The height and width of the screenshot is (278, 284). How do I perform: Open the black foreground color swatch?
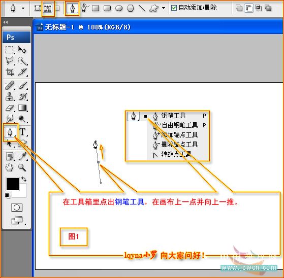pyautogui.click(x=13, y=184)
